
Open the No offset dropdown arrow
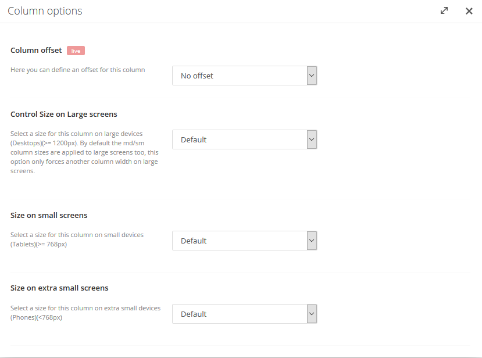(312, 76)
